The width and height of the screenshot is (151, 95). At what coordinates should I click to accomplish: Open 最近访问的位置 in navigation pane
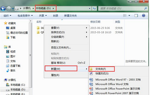click(x=17, y=33)
